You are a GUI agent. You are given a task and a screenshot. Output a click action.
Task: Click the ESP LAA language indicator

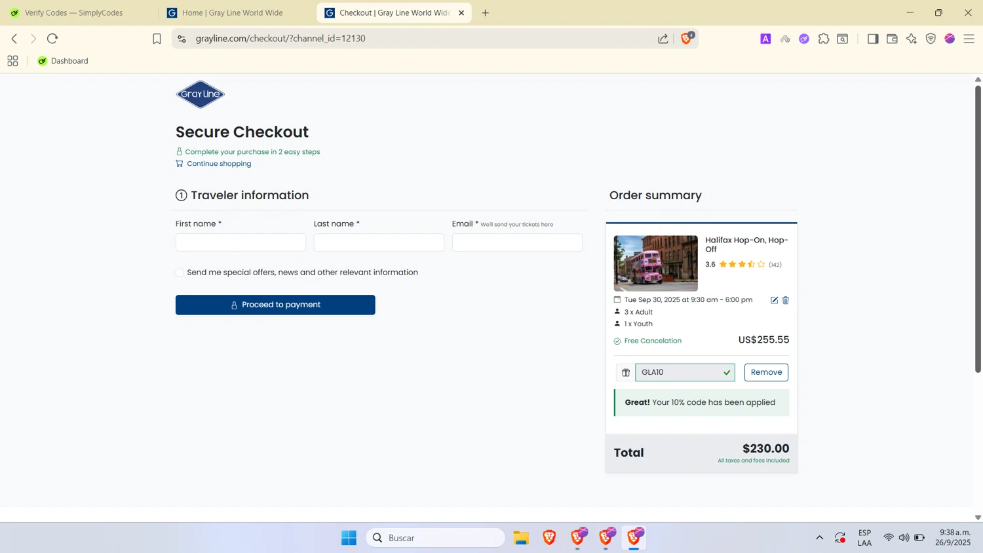tap(864, 538)
